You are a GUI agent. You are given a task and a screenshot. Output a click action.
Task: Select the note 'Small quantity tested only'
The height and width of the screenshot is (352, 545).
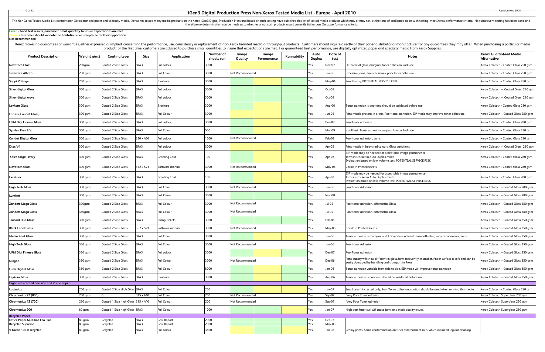[410, 289]
